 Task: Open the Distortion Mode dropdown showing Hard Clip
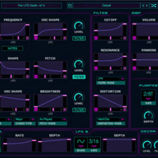coord(111,120)
